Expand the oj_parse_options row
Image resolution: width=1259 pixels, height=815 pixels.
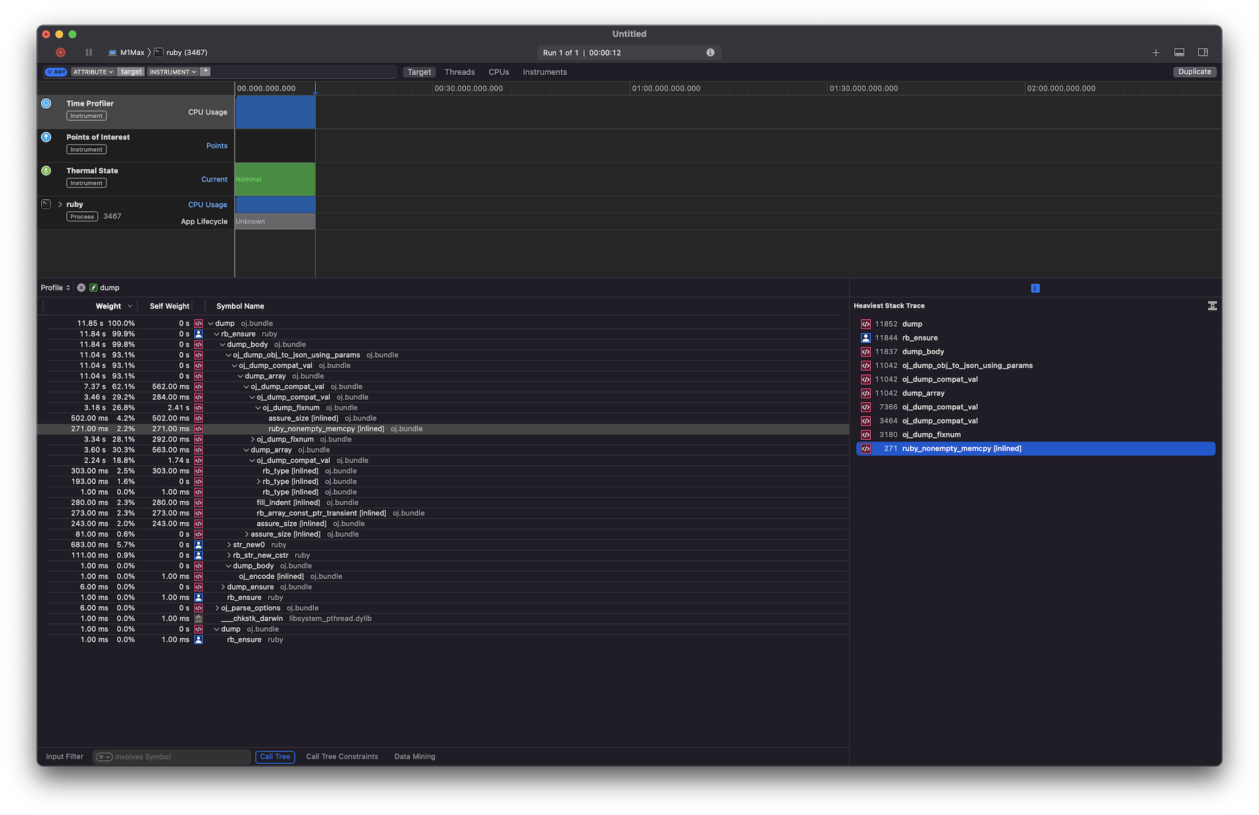(217, 608)
